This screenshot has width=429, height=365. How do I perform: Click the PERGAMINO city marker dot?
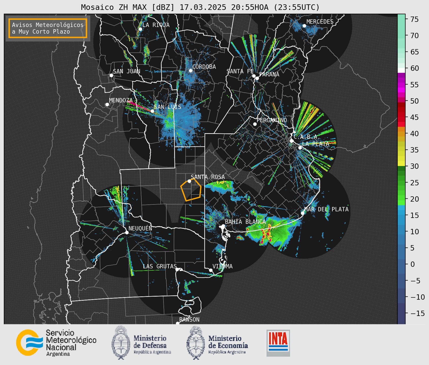255,124
